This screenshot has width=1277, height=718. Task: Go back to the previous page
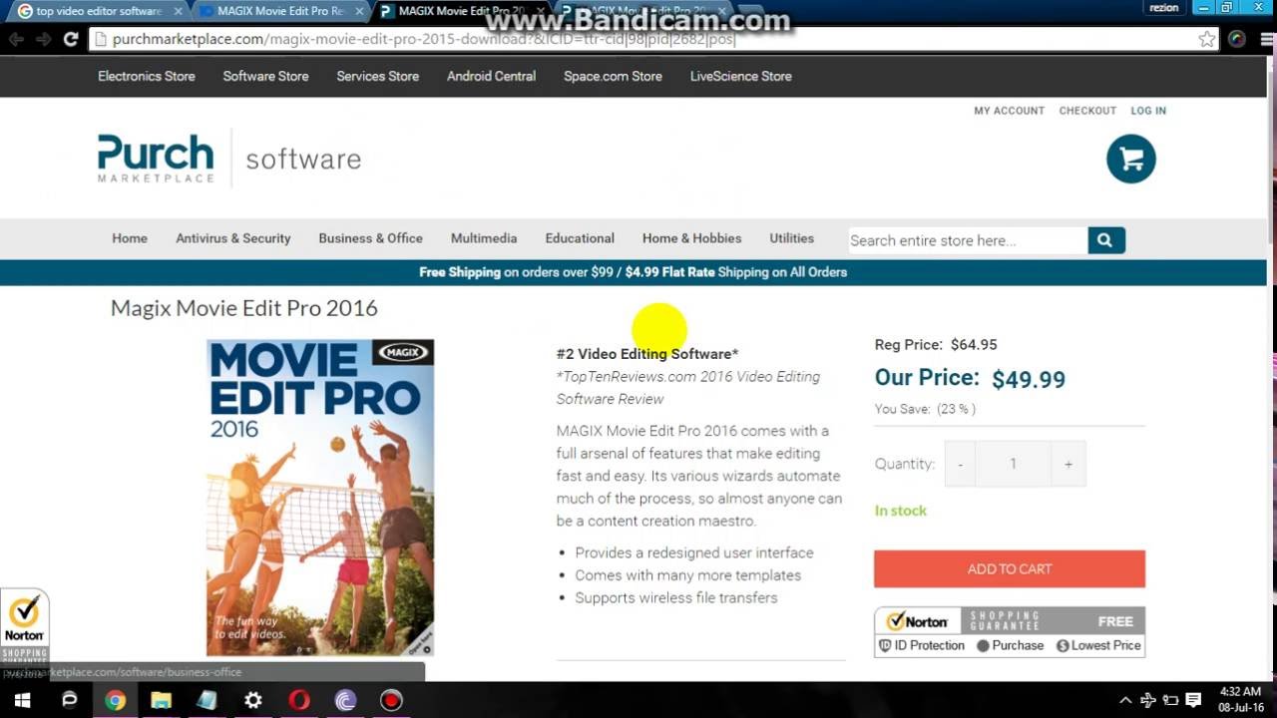16,39
